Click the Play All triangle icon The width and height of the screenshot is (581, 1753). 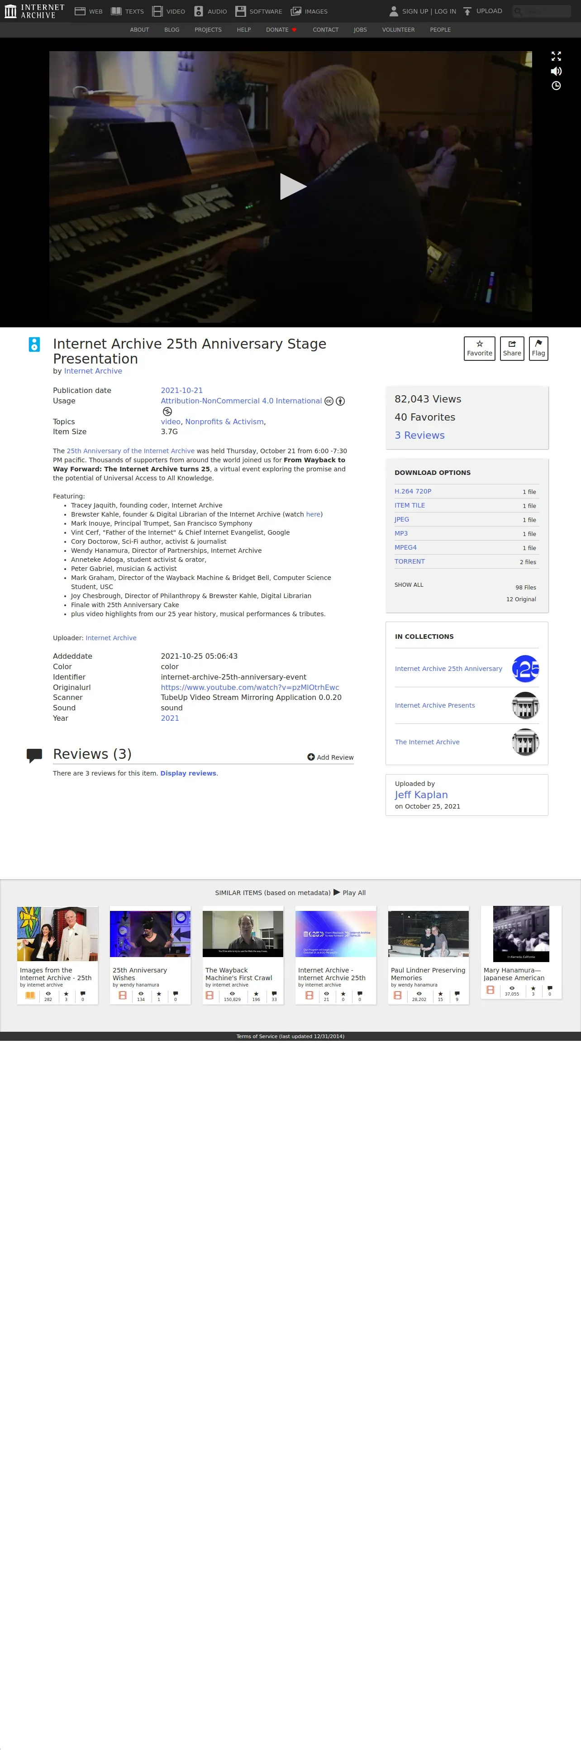coord(337,892)
